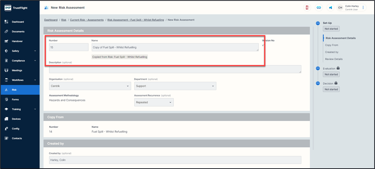Image resolution: width=375 pixels, height=169 pixels.
Task: Open the Handover menu item
Action: [x=17, y=41]
